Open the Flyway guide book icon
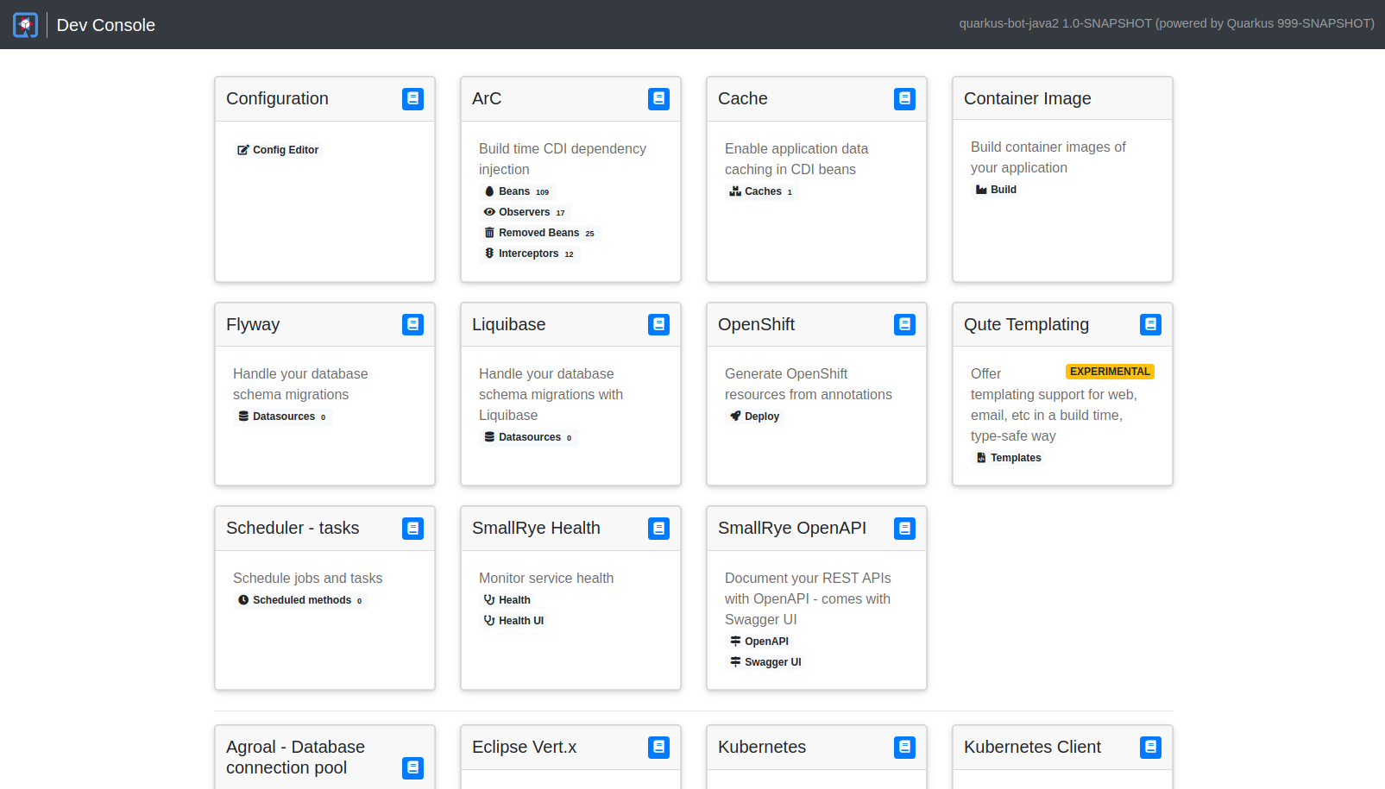Screen dimensions: 1385x789 (412, 324)
